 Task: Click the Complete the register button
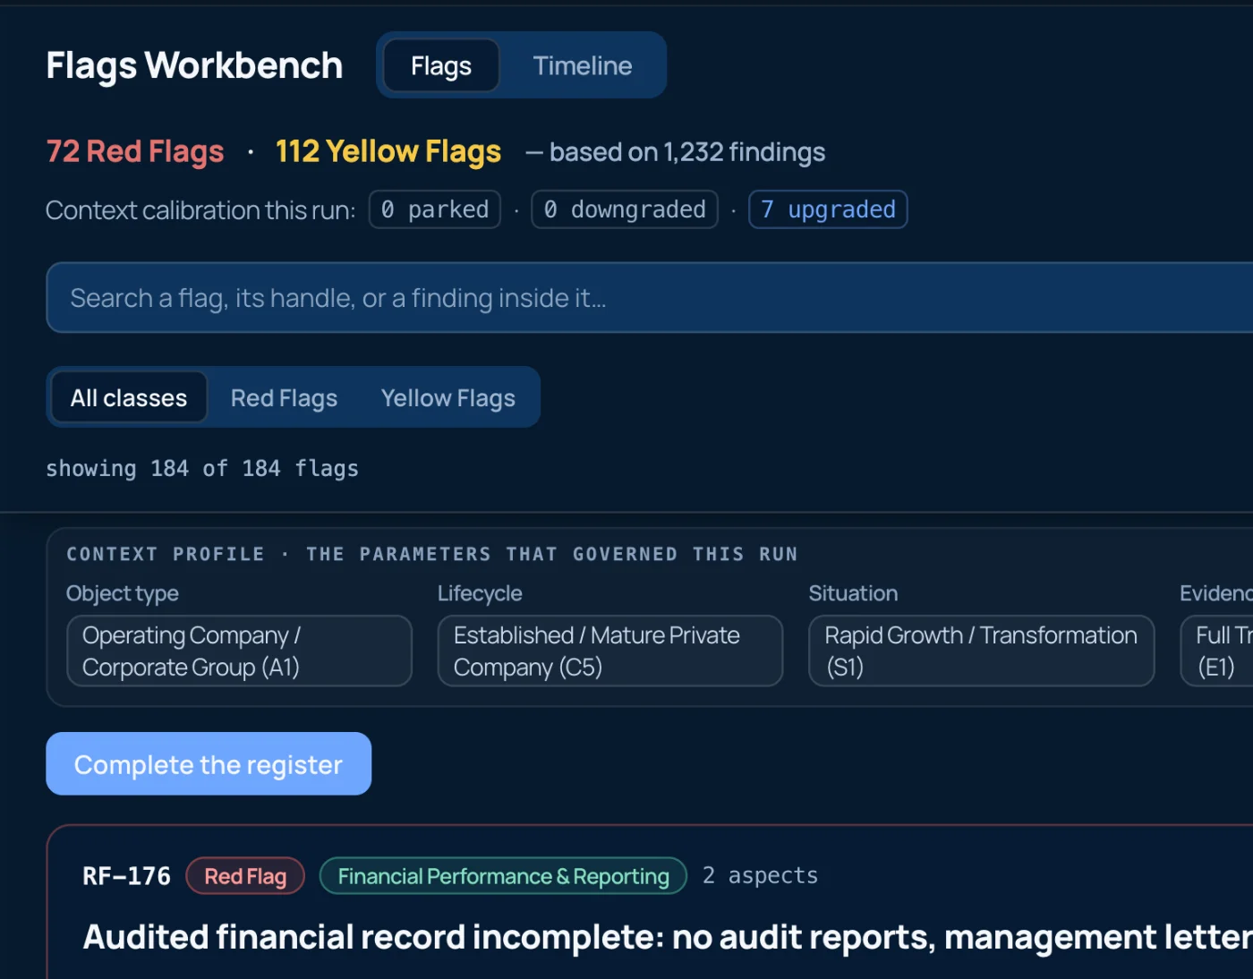(209, 763)
